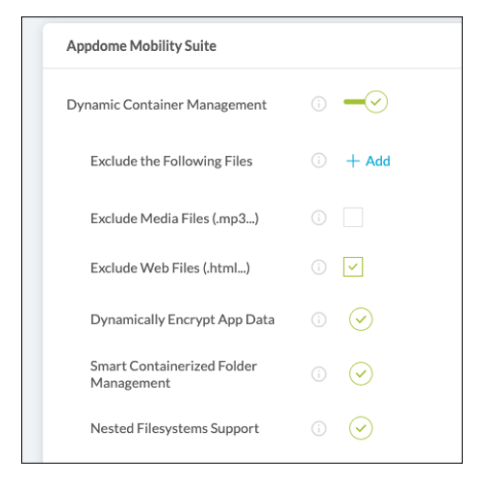Screen dimensions: 483x483
Task: Open info icon for Dynamic Container Management
Action: tap(318, 104)
